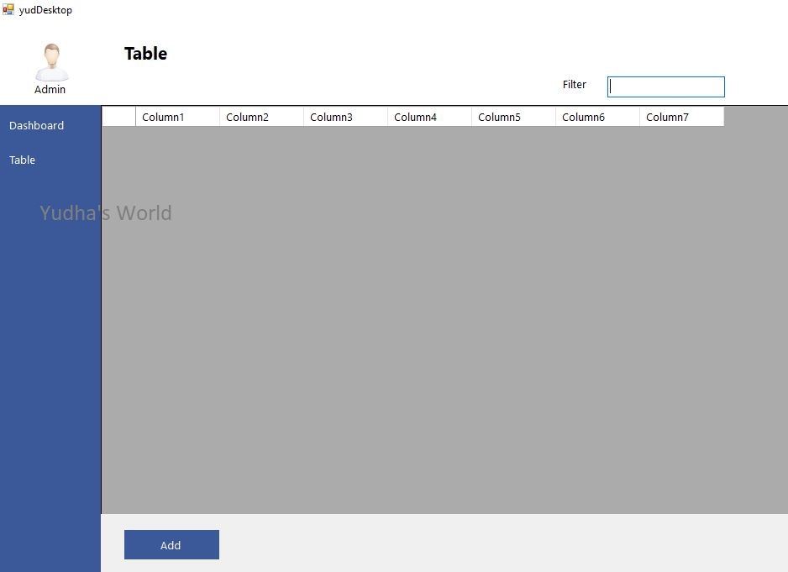Click the Filter label
This screenshot has height=572, width=788.
point(575,85)
